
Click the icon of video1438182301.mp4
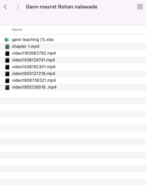7,67
